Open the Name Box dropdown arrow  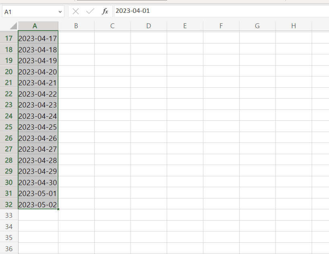60,12
